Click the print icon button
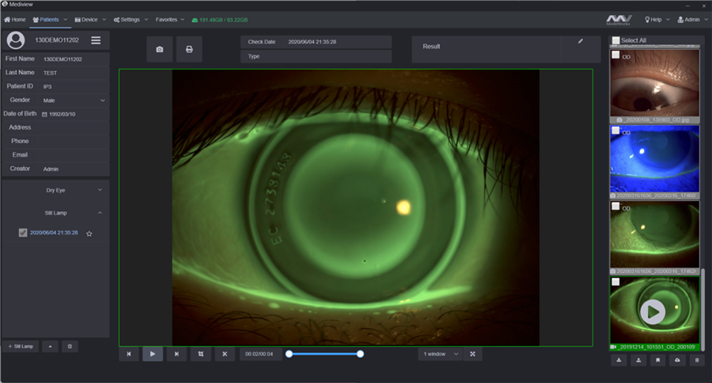The image size is (712, 383). [189, 49]
